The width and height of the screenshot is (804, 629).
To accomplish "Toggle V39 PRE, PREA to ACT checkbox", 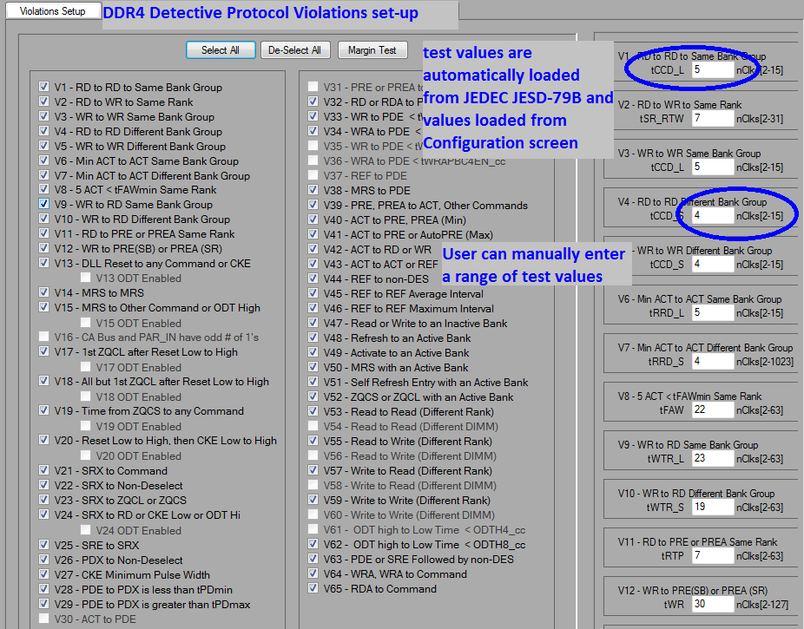I will click(313, 205).
